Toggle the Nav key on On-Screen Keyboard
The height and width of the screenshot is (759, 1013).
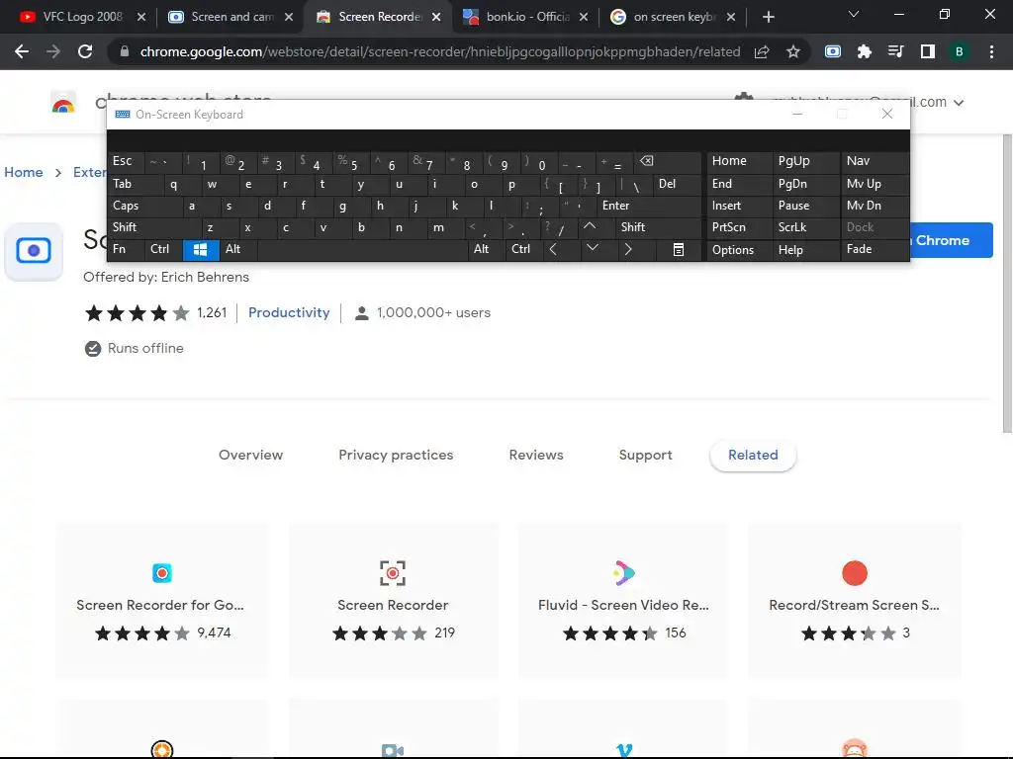click(875, 161)
